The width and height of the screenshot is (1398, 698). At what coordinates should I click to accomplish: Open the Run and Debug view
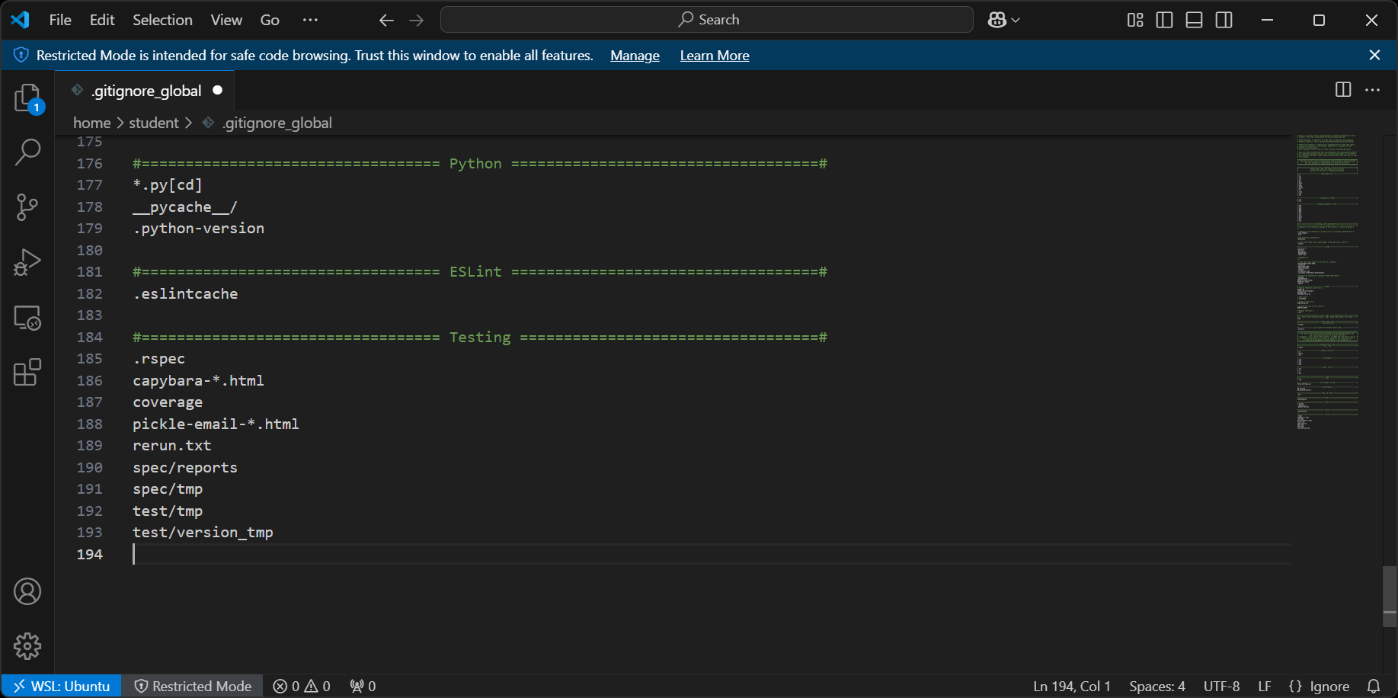point(27,261)
